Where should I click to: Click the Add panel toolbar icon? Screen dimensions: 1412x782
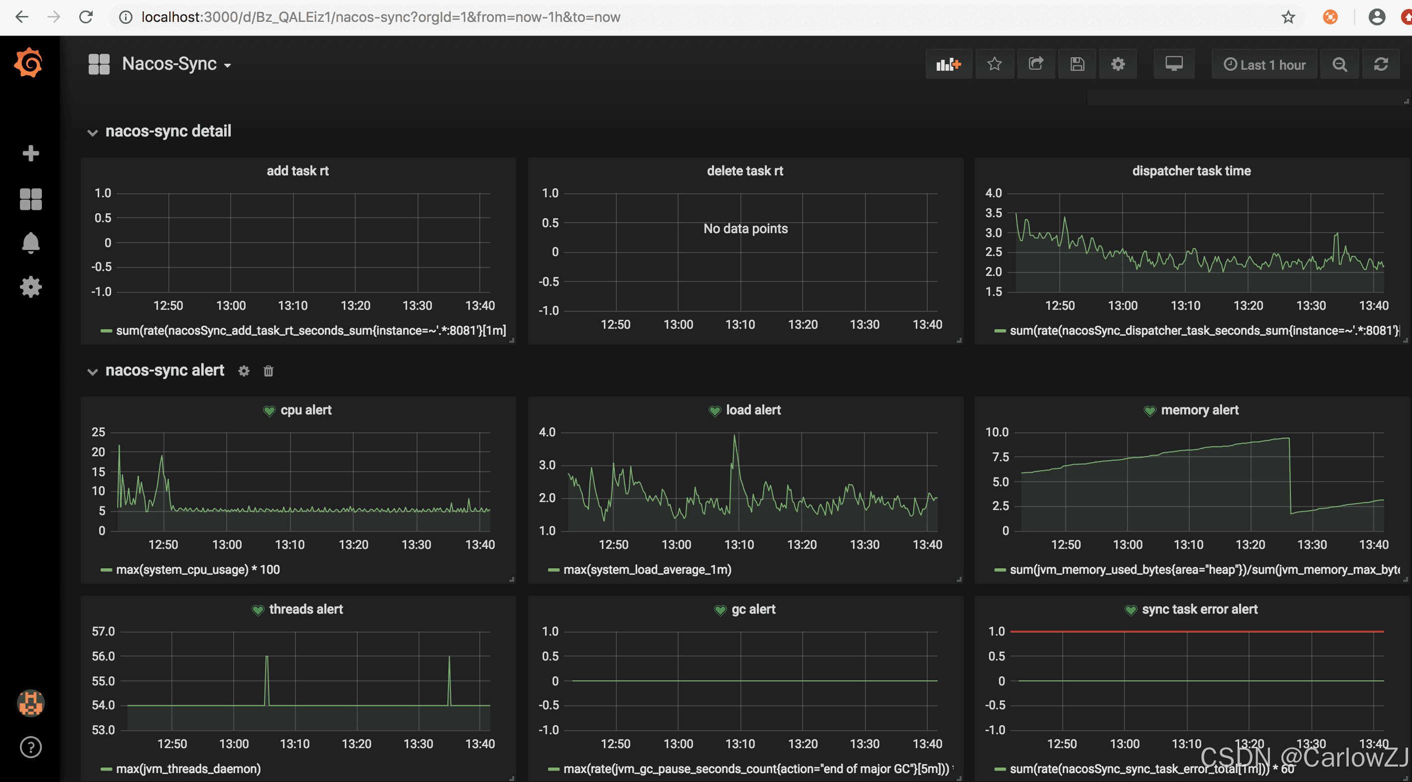pyautogui.click(x=948, y=65)
